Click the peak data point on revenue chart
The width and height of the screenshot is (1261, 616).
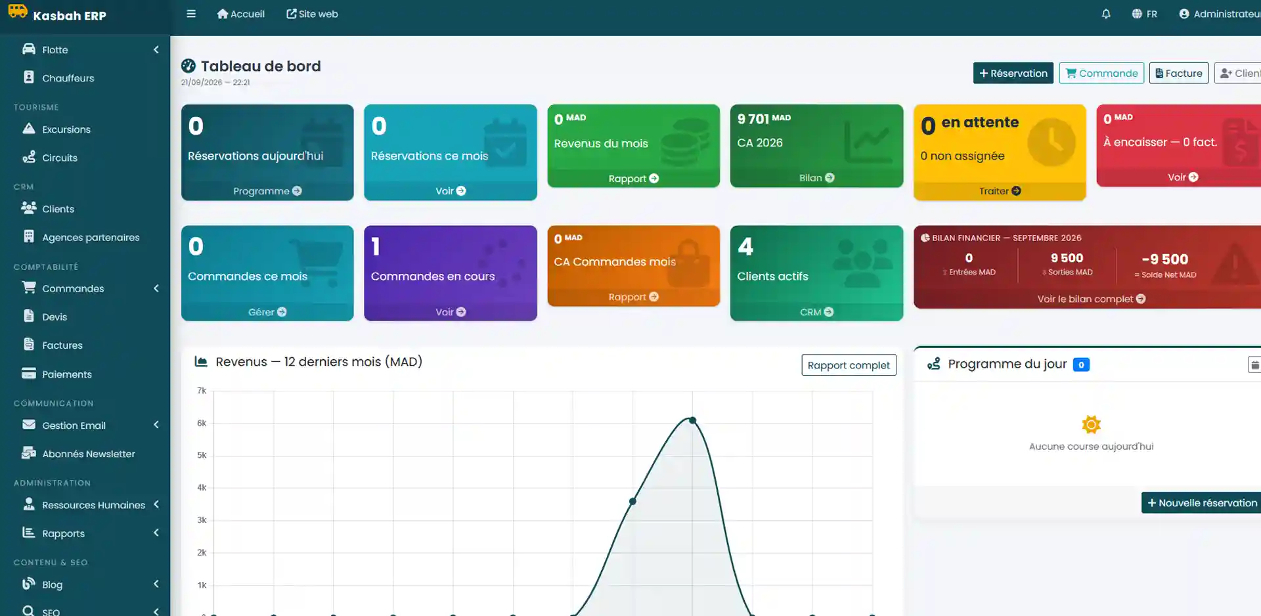[x=692, y=420]
